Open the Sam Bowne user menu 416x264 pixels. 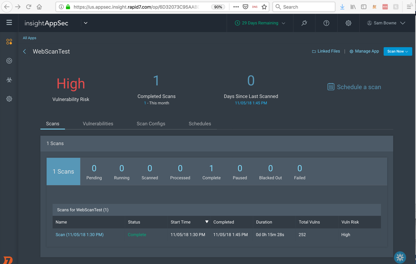tap(386, 23)
